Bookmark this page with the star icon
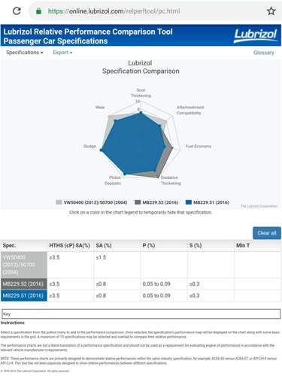Viewport: 282px width, 376px height. [271, 11]
